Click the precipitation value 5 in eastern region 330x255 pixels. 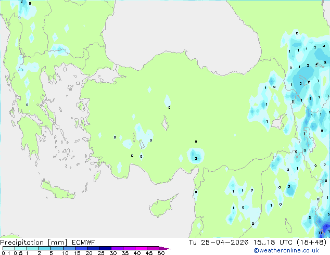[x=310, y=99]
